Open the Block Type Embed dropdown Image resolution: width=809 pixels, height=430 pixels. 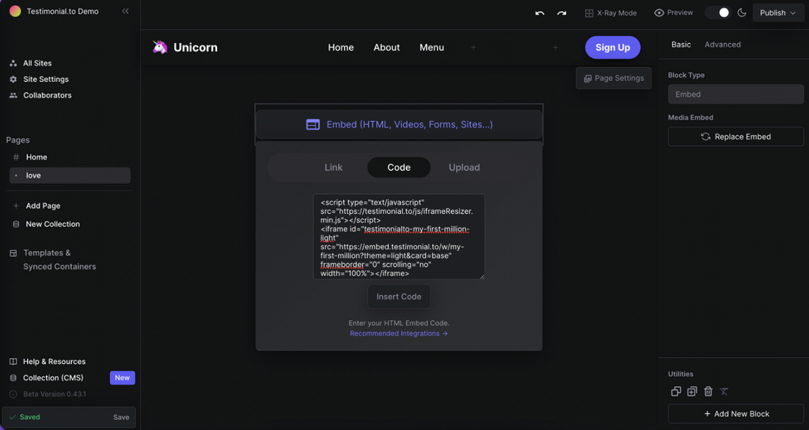pyautogui.click(x=736, y=94)
